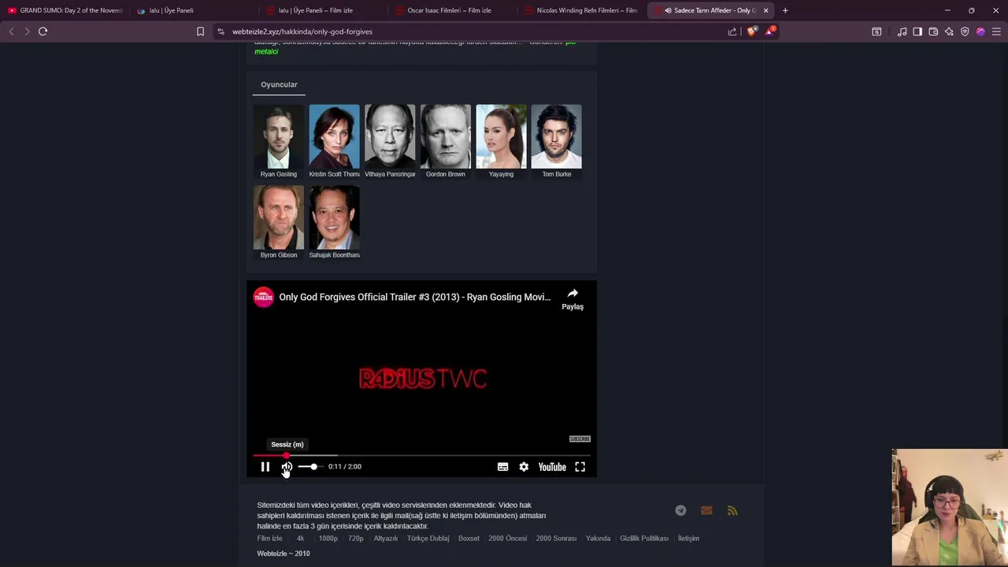Open the Brave Wallet icon
The height and width of the screenshot is (567, 1008).
pos(933,31)
